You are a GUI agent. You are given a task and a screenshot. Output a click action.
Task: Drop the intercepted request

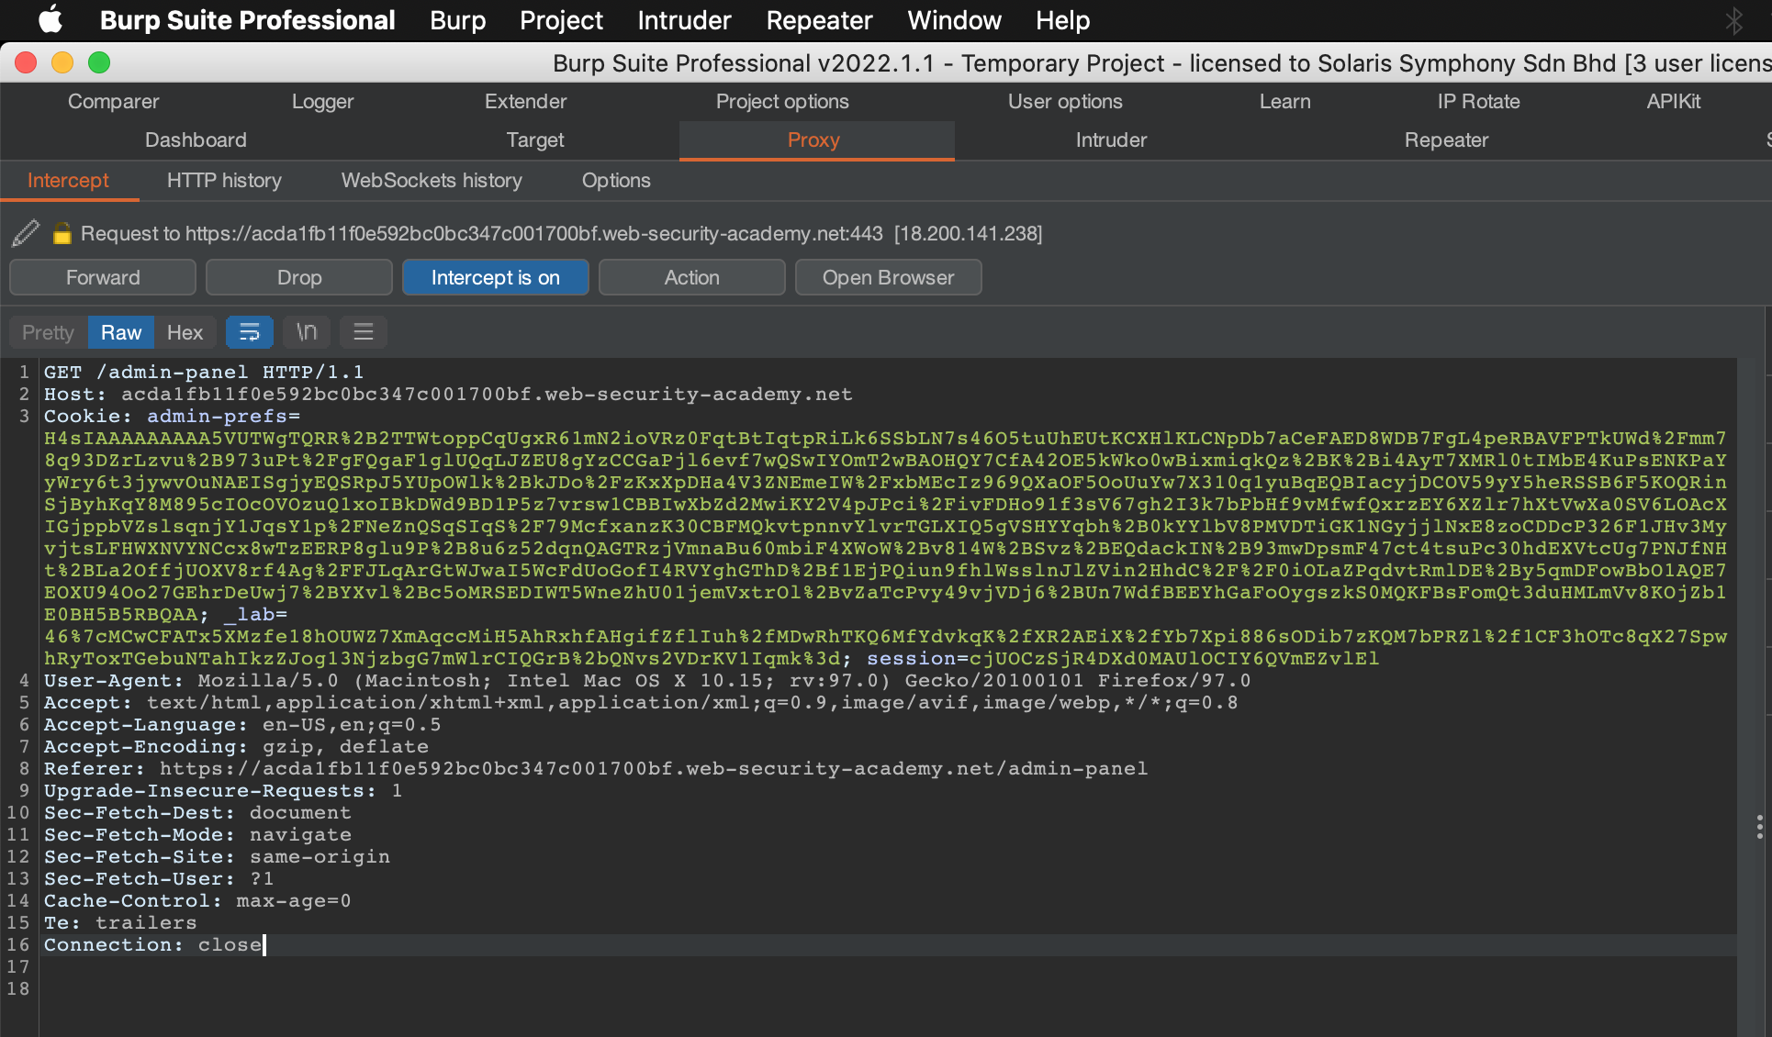click(x=299, y=277)
